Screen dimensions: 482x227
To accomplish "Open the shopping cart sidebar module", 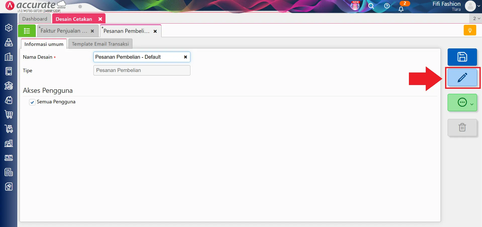I will [x=9, y=114].
